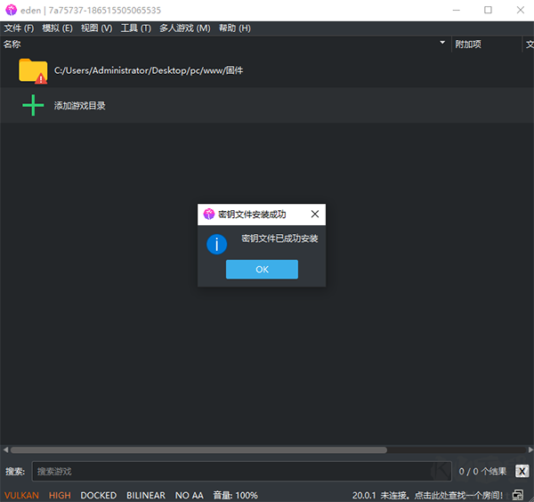This screenshot has width=534, height=502.
Task: Expand the 名称 column sort arrow
Action: (442, 43)
